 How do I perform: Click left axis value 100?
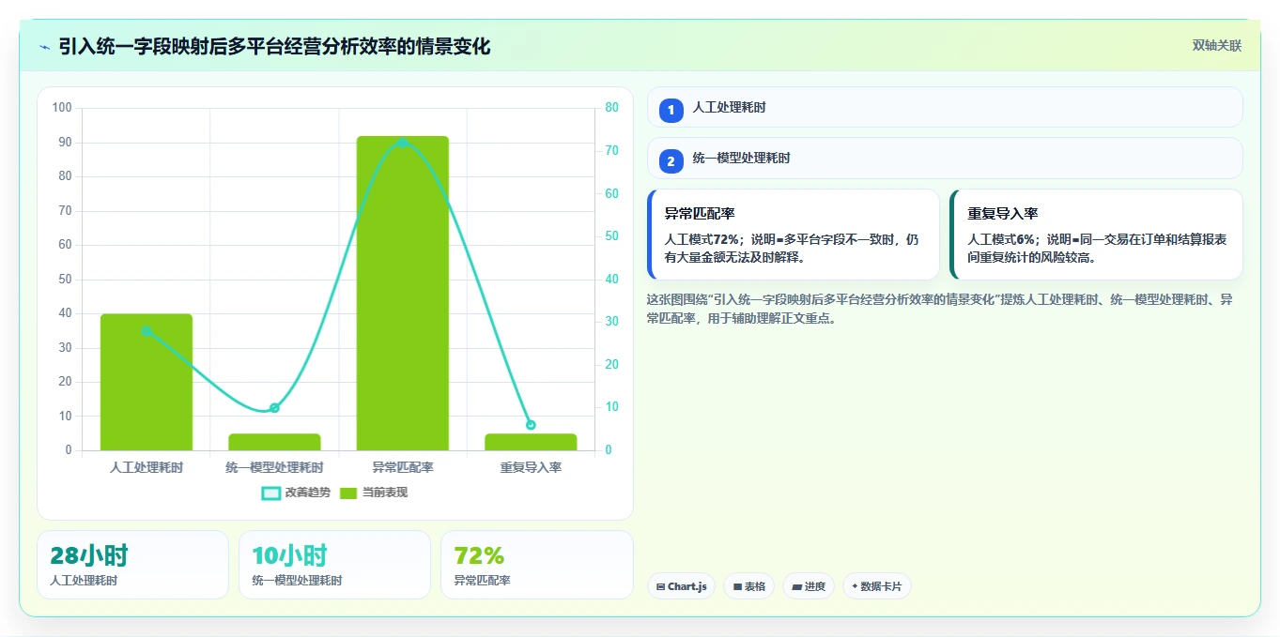pos(62,108)
